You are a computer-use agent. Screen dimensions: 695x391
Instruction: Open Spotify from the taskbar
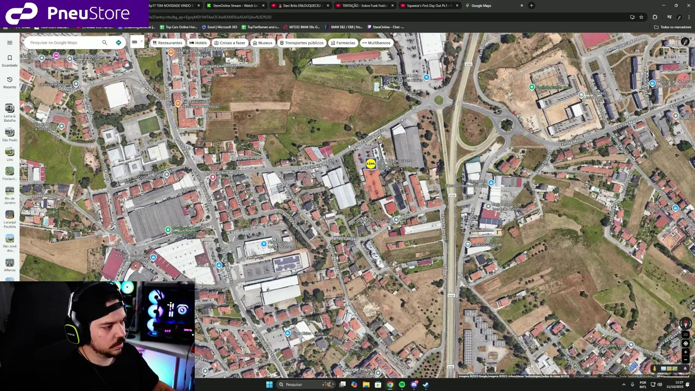[402, 384]
